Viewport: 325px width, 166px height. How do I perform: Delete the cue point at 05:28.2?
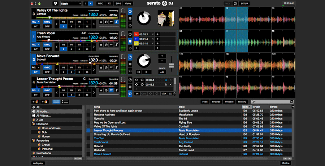(x=153, y=34)
